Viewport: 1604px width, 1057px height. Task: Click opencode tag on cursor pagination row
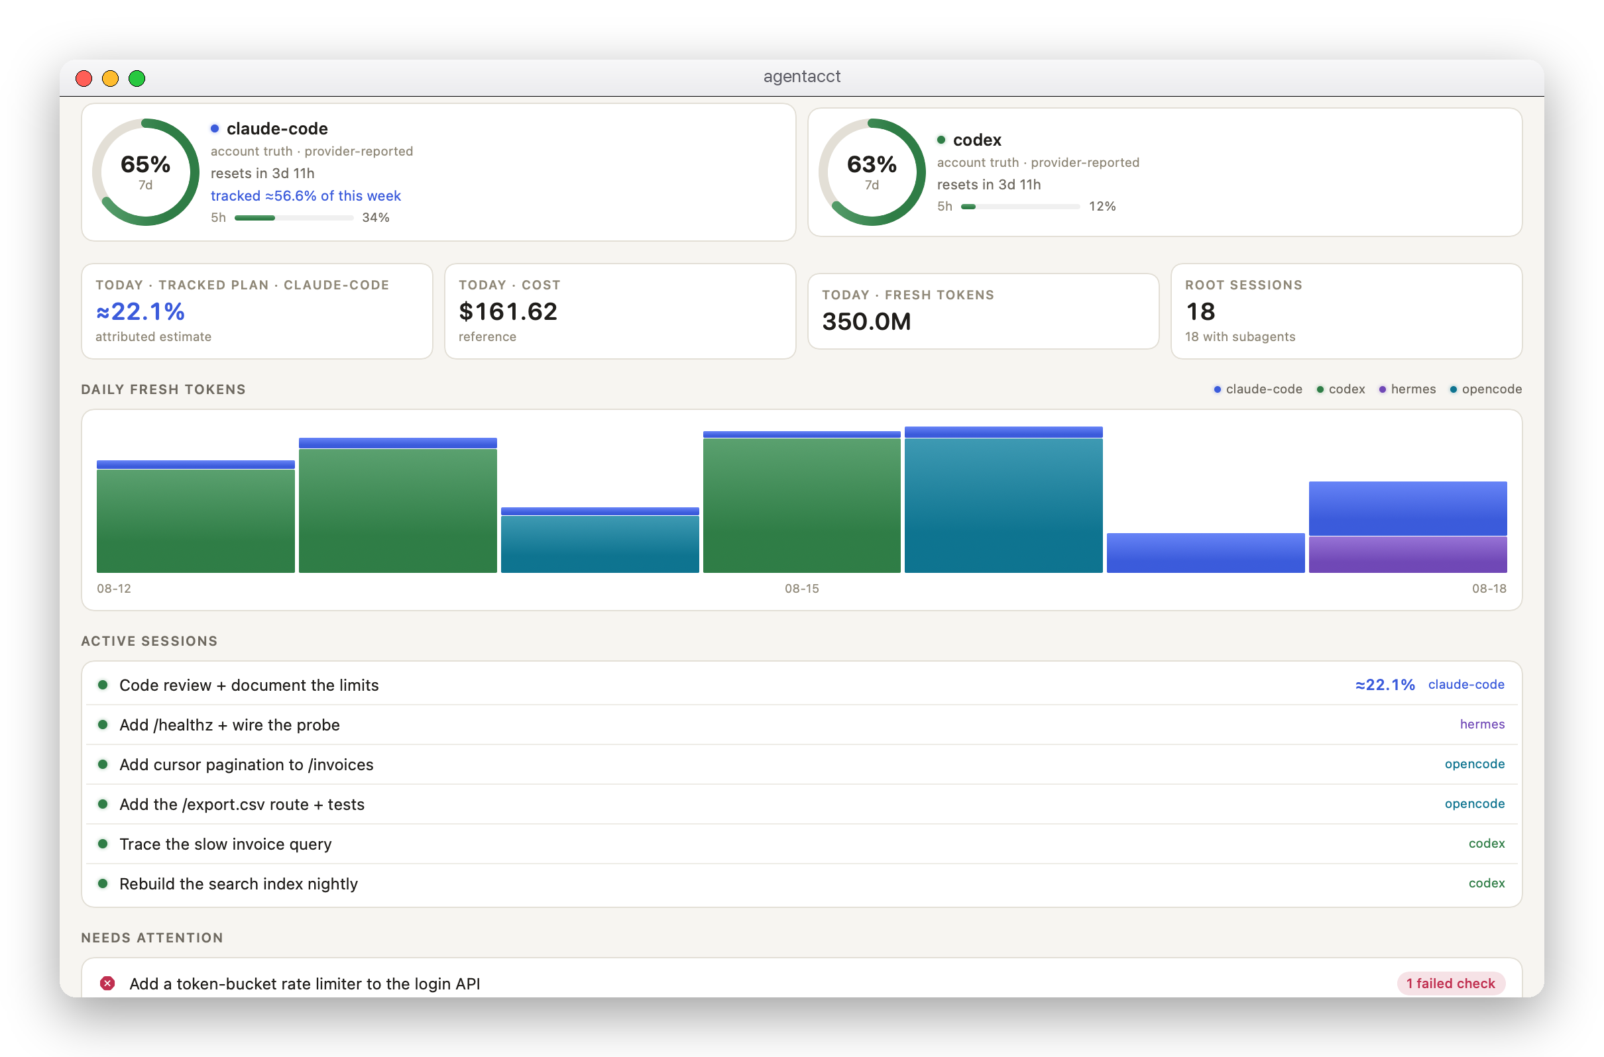tap(1475, 764)
